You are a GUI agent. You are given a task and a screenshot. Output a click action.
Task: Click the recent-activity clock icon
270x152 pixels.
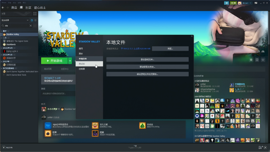click(x=32, y=20)
